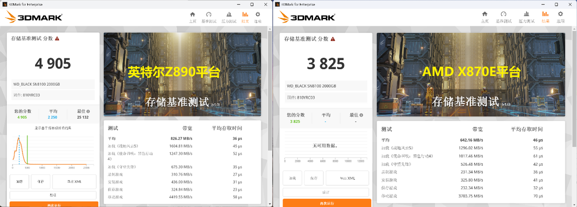The height and width of the screenshot is (207, 577).
Task: Open Home tab in the 3 825 score window
Action: coord(485,17)
